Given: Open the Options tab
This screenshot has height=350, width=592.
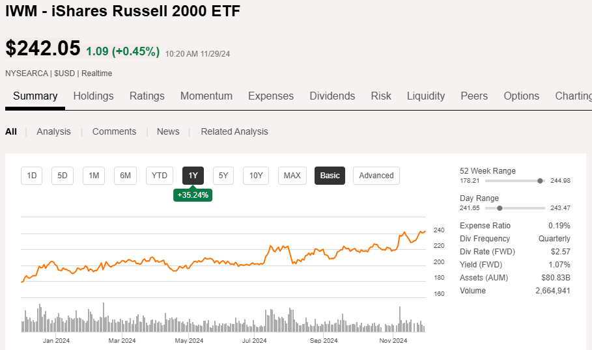Looking at the screenshot, I should 521,96.
